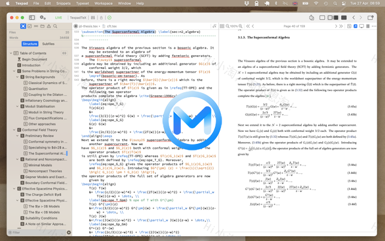Viewport: 385px width, 241px height.
Task: Toggle the two-column PDF layout icon
Action: point(368,26)
